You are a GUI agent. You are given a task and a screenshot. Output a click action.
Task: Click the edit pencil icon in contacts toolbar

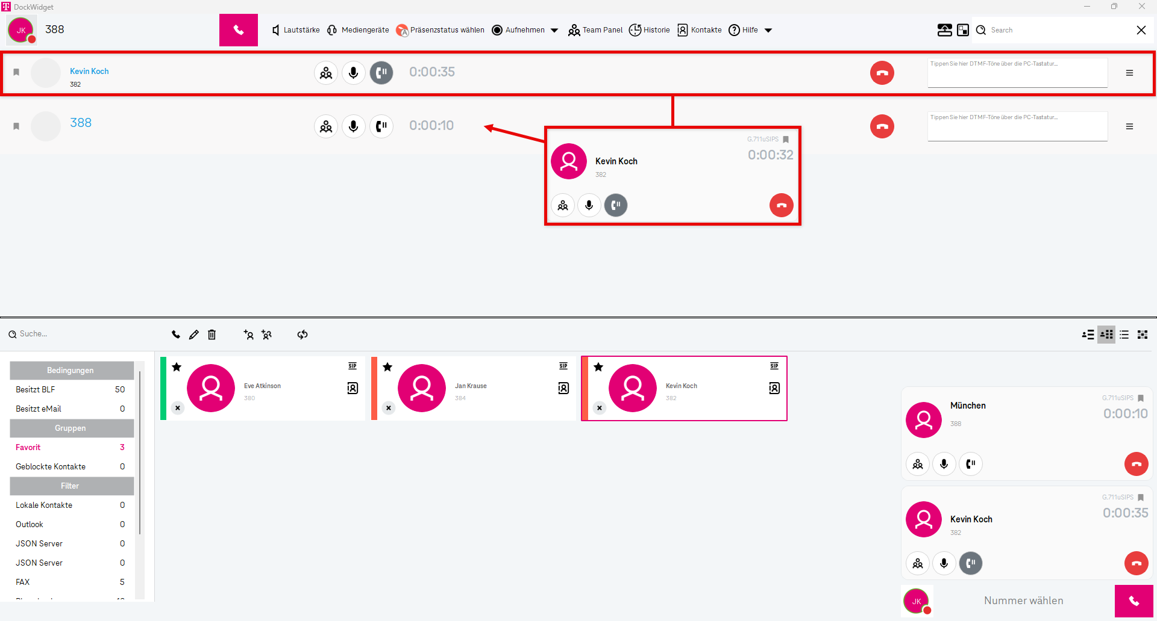point(193,335)
